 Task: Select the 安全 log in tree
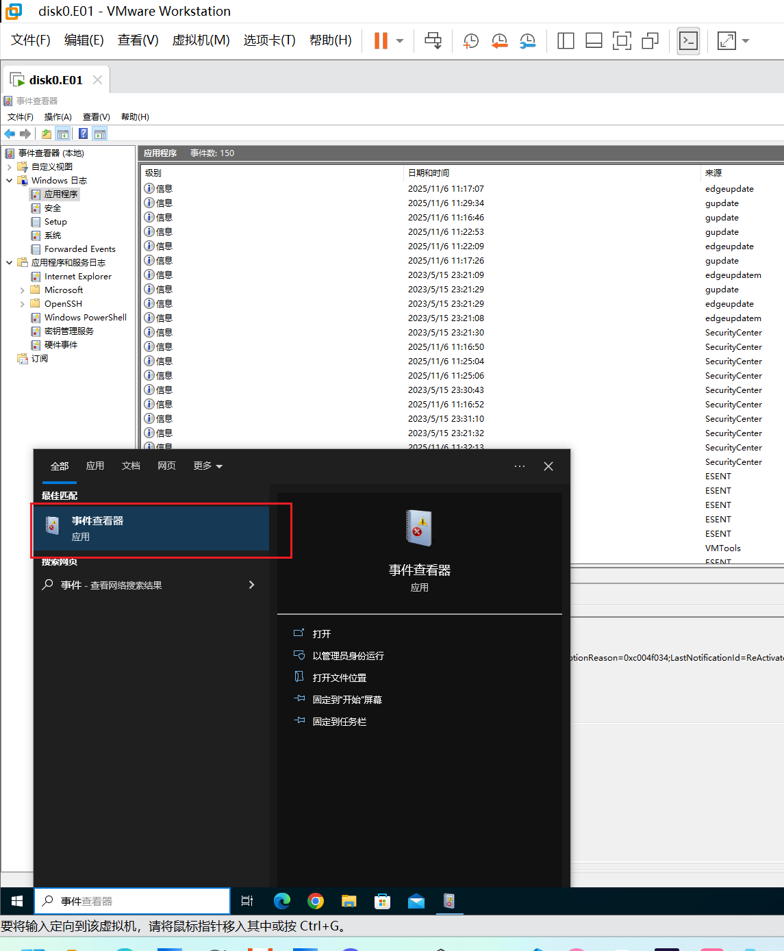tap(53, 208)
